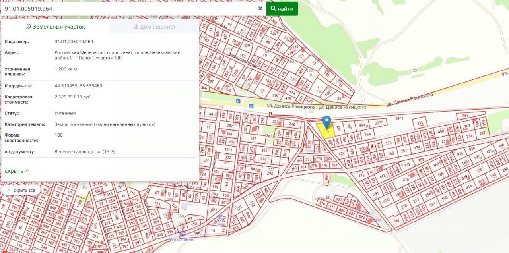Click the Кад.номер value 91:01:005019:964 in the panel
This screenshot has width=509, height=253.
[x=74, y=41]
